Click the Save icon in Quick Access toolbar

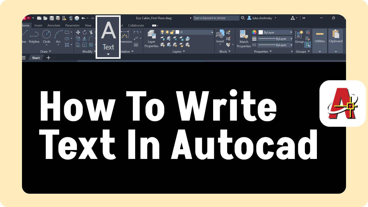[x=52, y=18]
